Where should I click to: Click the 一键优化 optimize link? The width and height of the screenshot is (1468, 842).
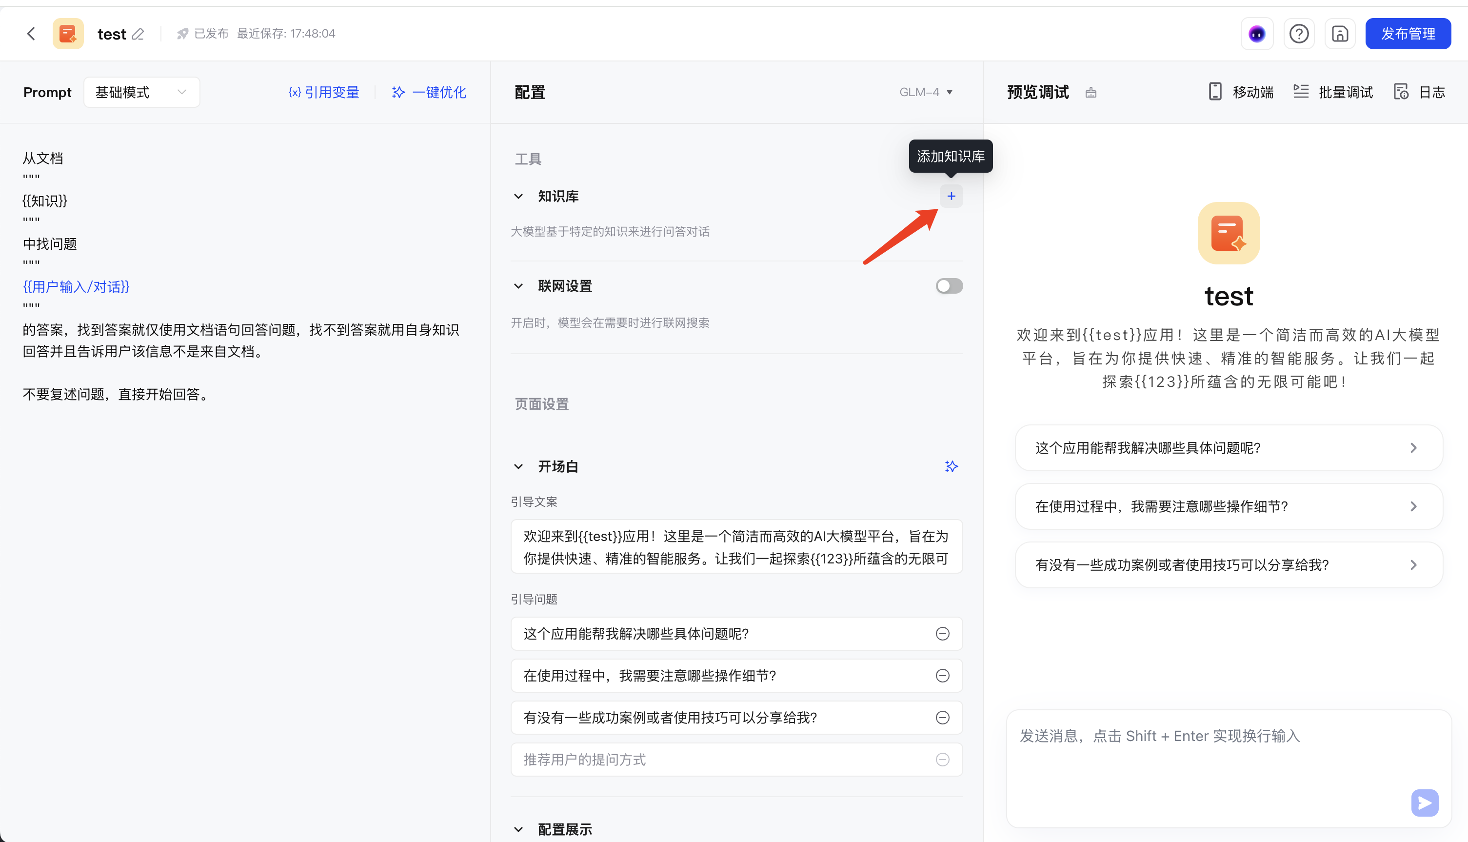pyautogui.click(x=429, y=92)
